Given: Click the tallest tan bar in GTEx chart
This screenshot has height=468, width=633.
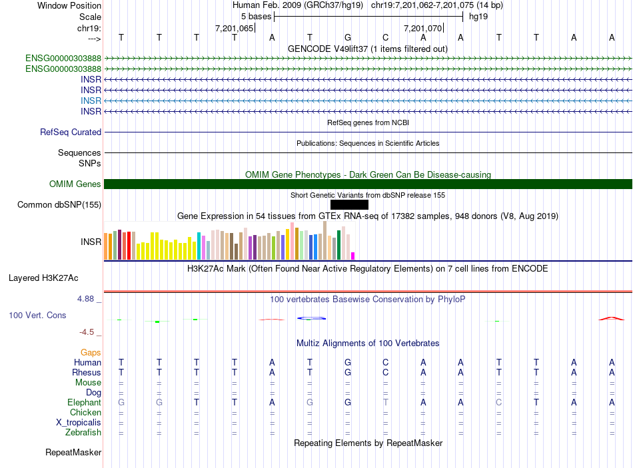Looking at the screenshot, I should (325, 240).
